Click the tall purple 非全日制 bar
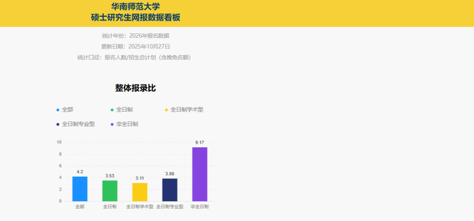The image size is (474, 221). (x=200, y=174)
